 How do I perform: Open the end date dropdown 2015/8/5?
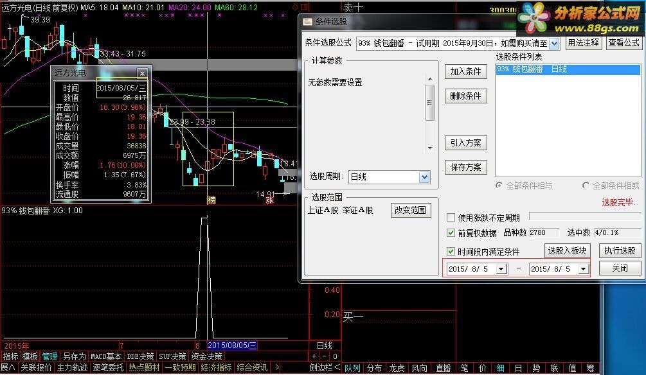(x=584, y=269)
